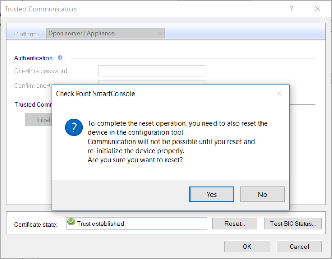Click the Check Point SmartConsole title text

click(x=96, y=93)
